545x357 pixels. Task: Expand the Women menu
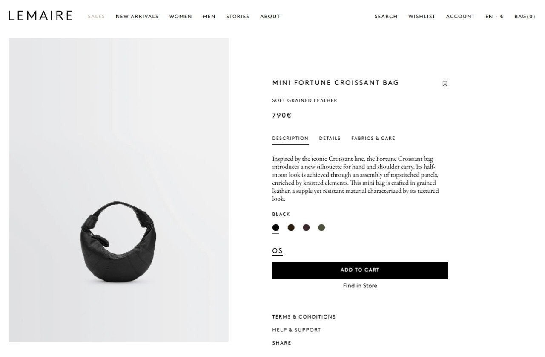[181, 17]
